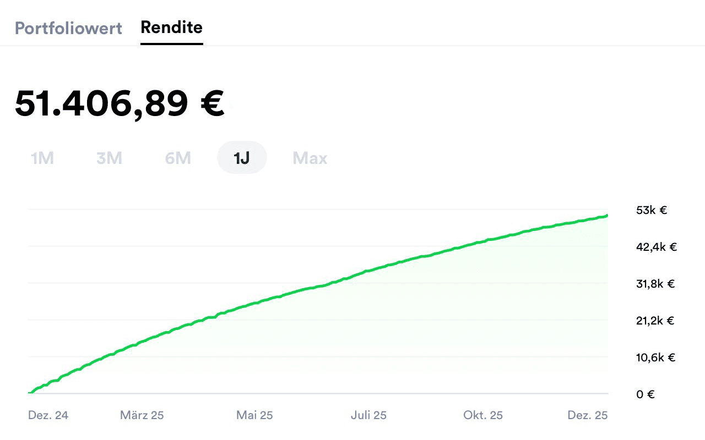Screen dimensions: 705x440
Task: Switch to the Portfoliowert tab
Action: point(68,28)
